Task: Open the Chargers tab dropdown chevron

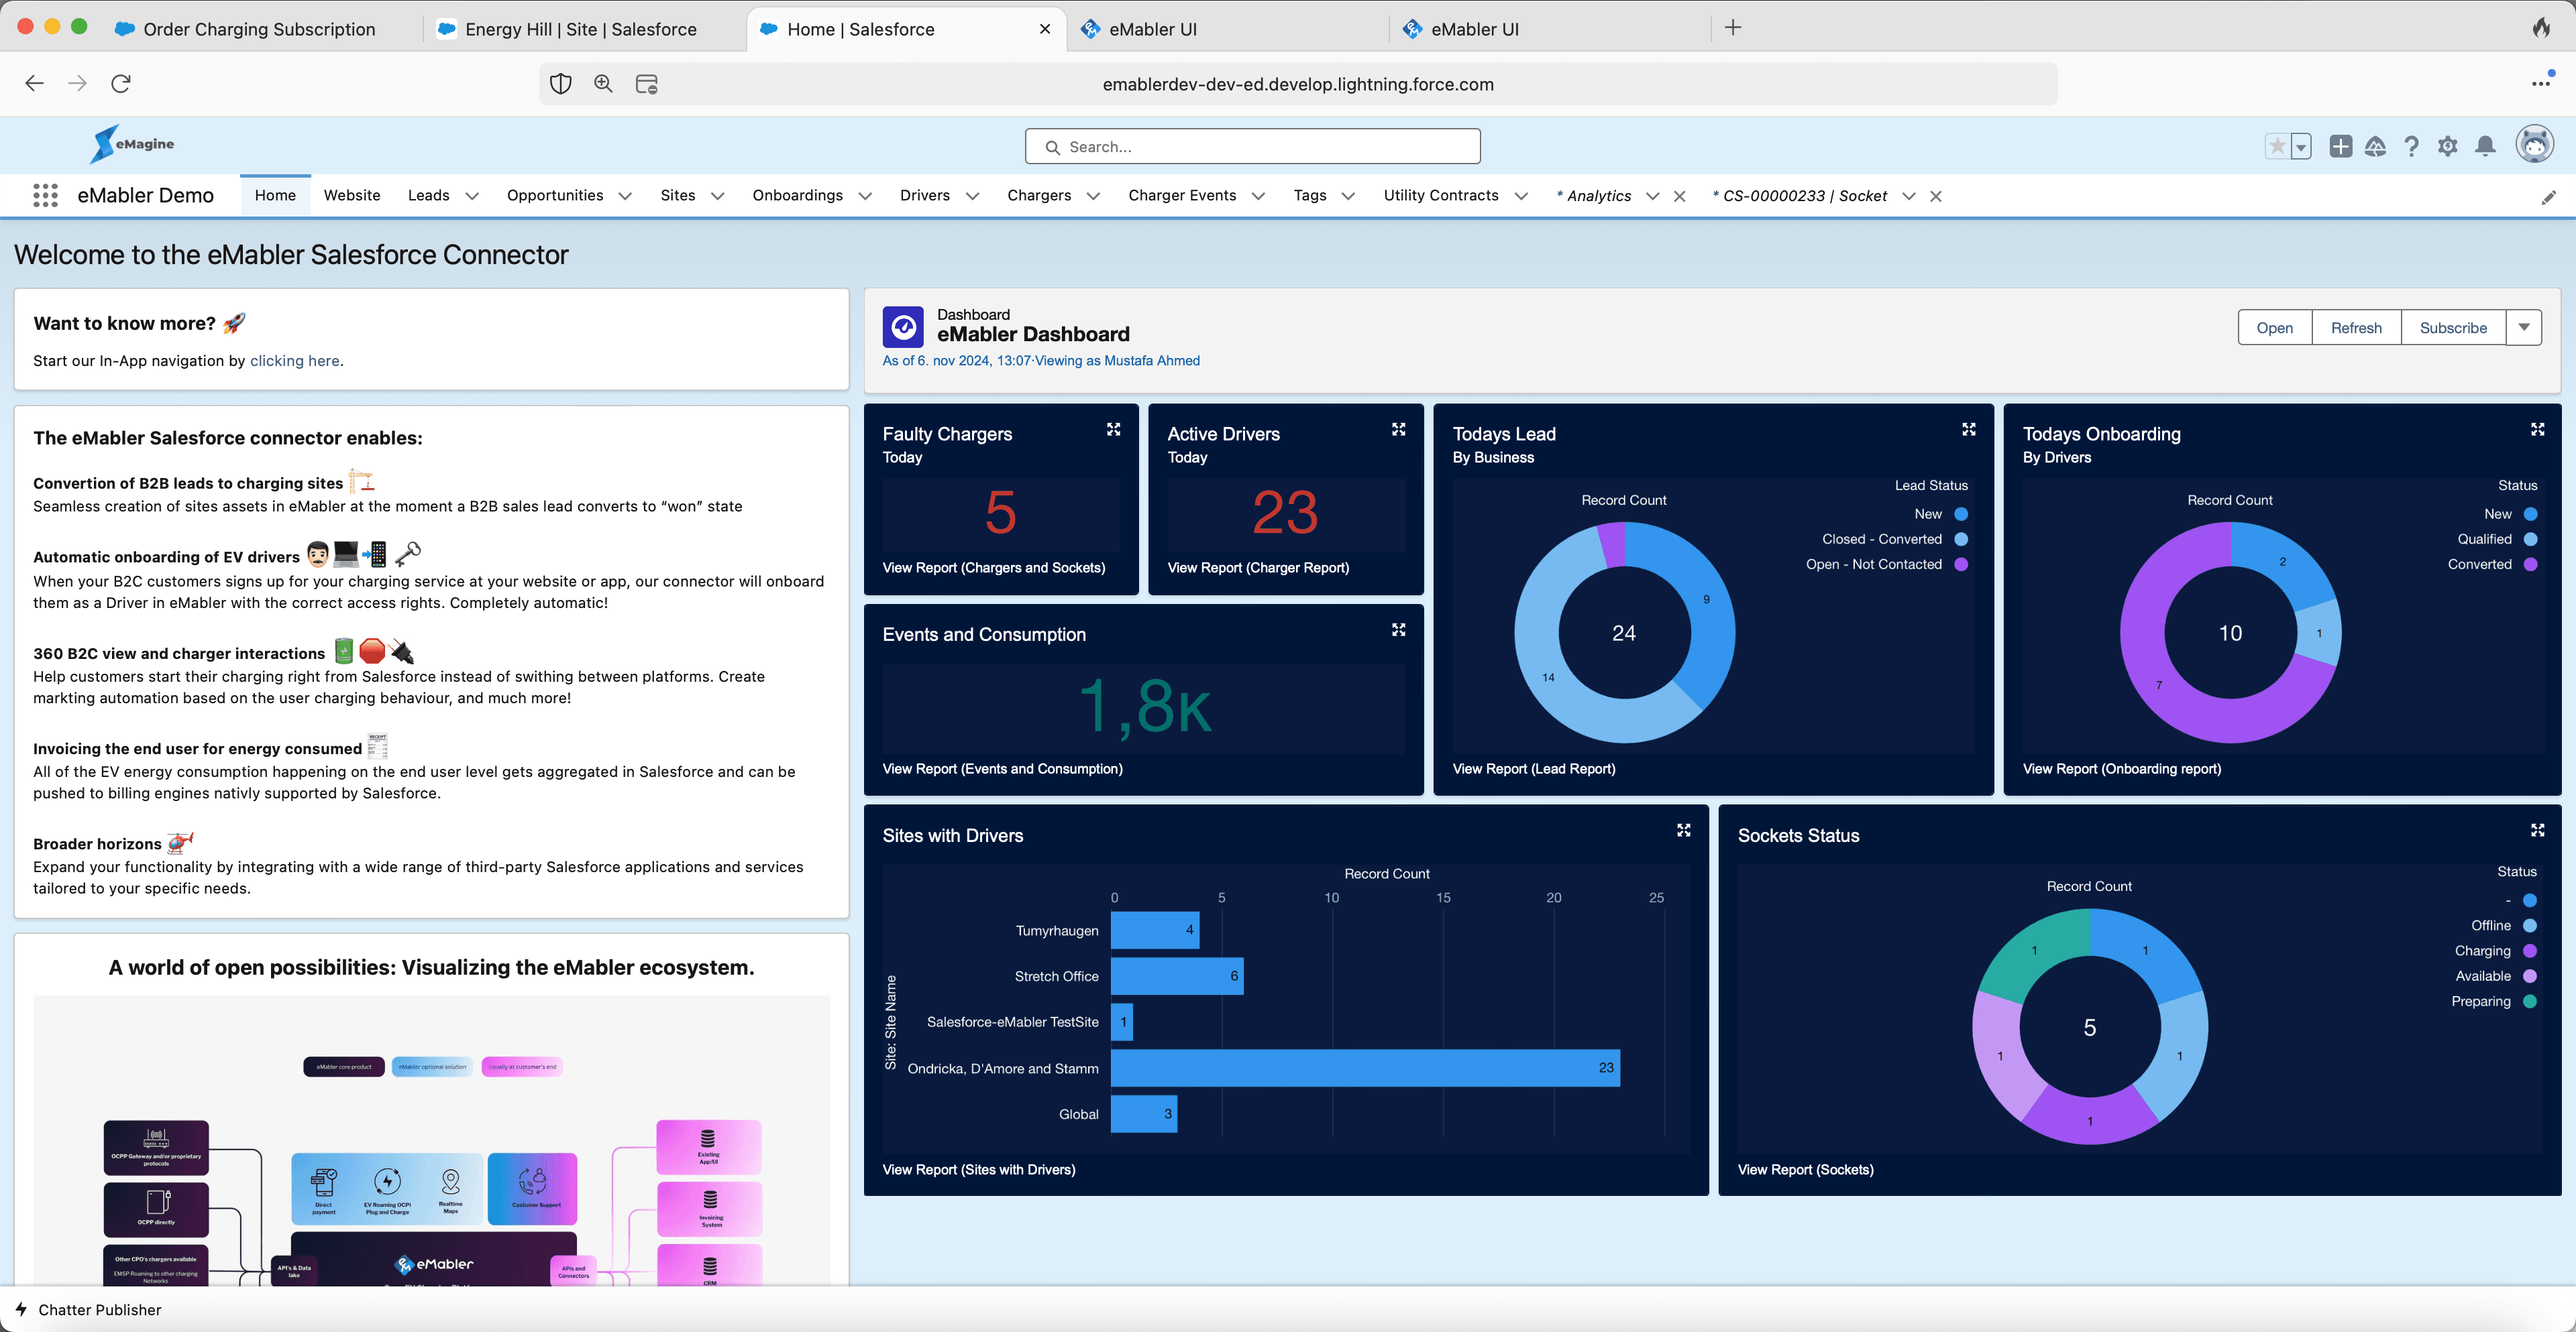Action: point(1093,197)
